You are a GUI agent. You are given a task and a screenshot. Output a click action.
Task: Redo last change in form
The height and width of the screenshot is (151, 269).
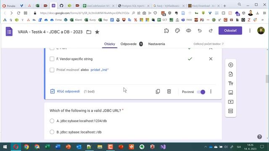coord(211,31)
